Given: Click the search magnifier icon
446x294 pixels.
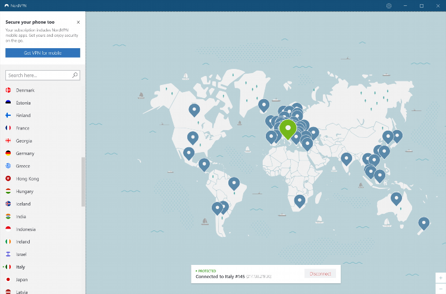Looking at the screenshot, I should 75,75.
